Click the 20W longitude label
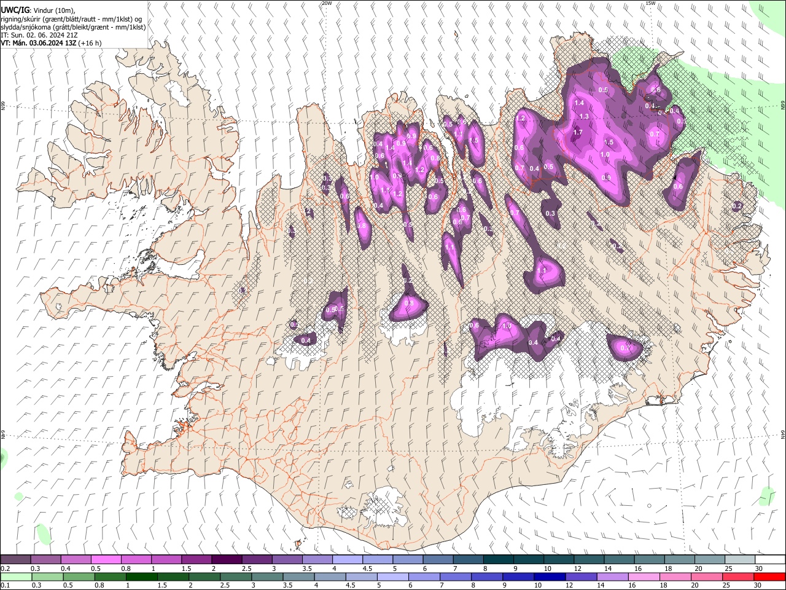This screenshot has width=786, height=590. click(x=327, y=3)
